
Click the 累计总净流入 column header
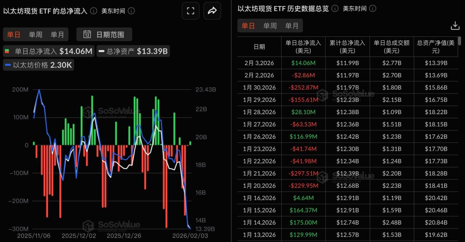click(x=348, y=46)
